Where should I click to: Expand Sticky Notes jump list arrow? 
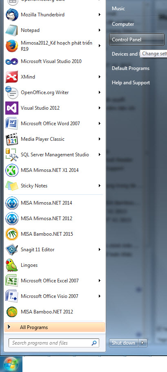point(100,186)
